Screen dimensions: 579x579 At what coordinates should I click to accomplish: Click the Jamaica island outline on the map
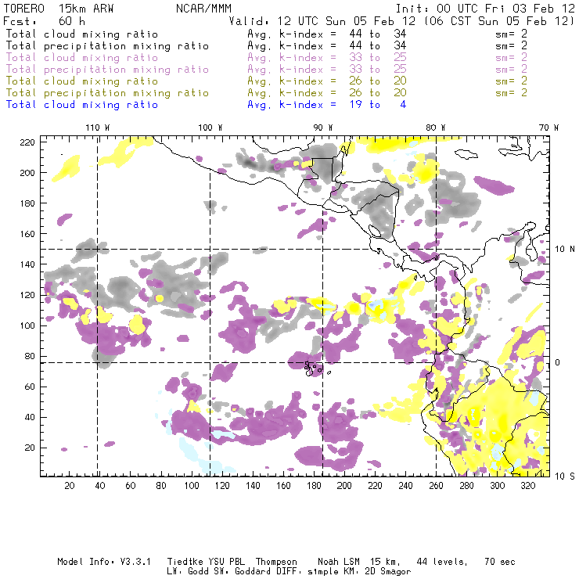point(466,153)
